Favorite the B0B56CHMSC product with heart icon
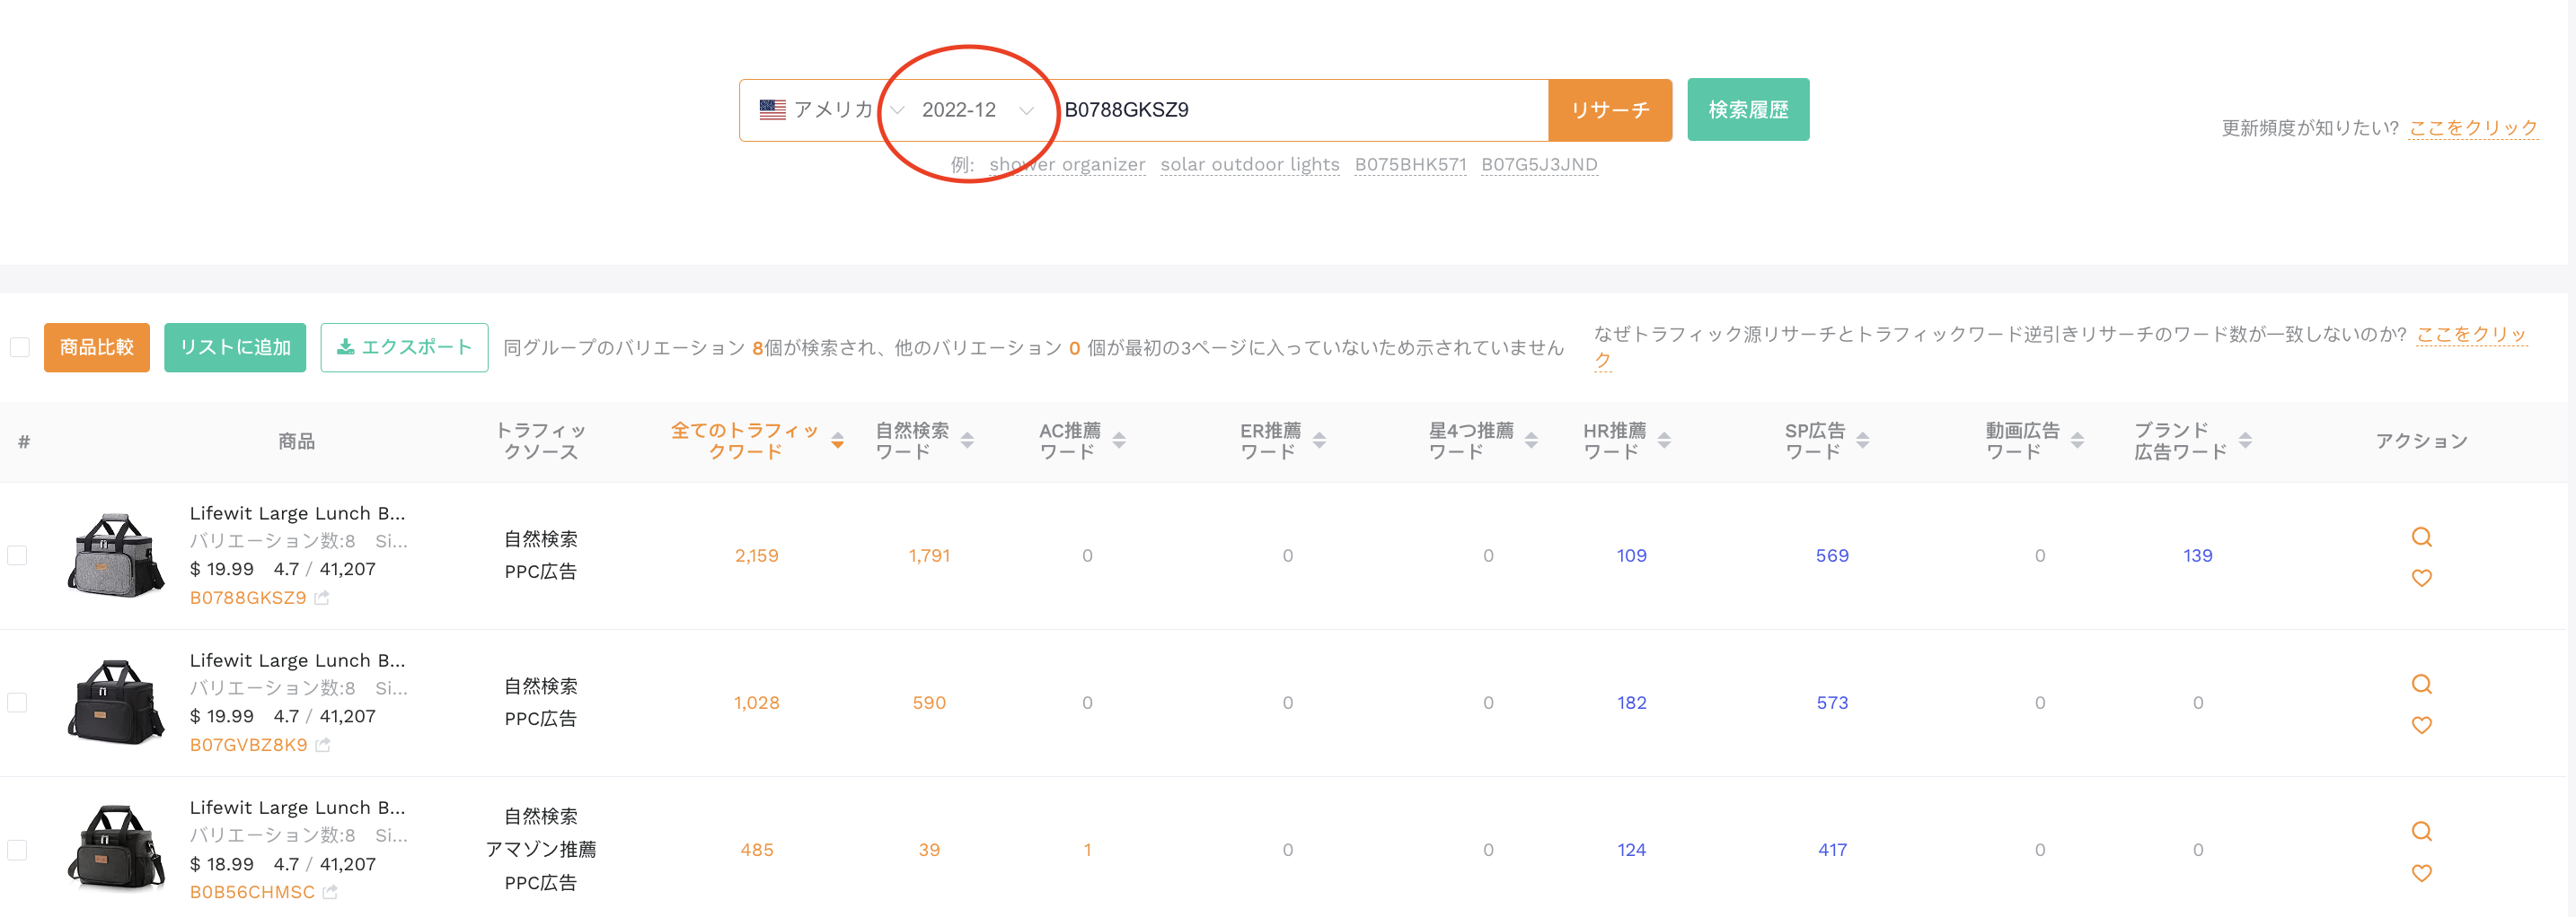This screenshot has height=917, width=2576. (x=2421, y=873)
